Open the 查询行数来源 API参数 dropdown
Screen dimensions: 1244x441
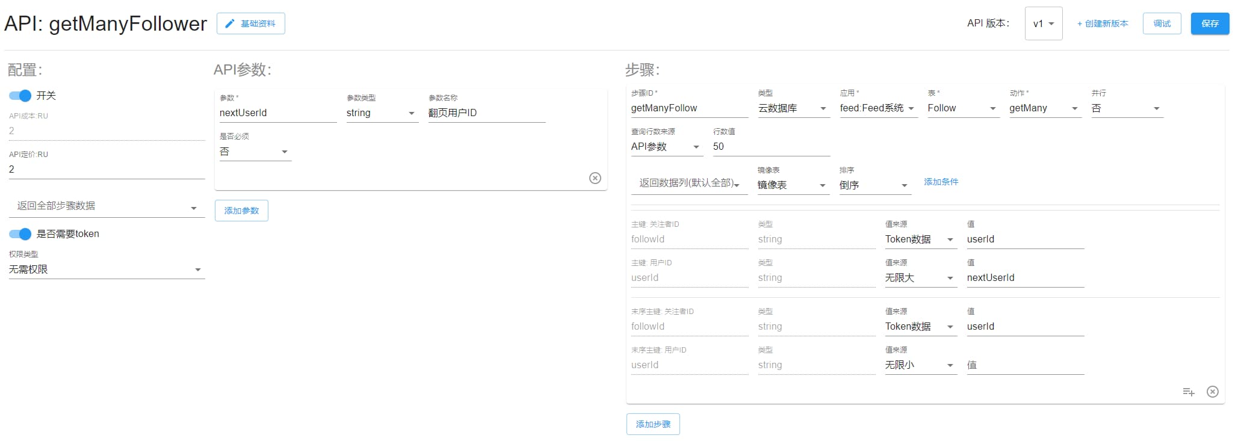(667, 147)
